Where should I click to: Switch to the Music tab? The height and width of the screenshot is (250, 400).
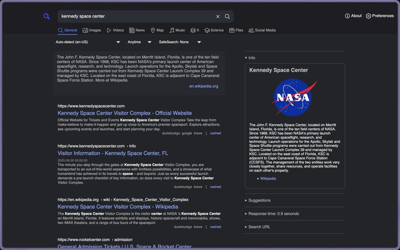177,30
